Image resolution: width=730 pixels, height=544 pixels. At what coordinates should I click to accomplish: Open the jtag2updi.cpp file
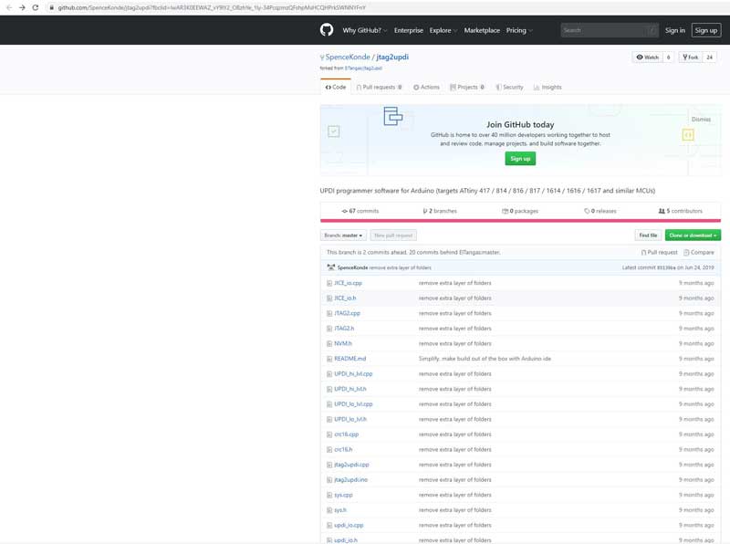click(x=351, y=465)
